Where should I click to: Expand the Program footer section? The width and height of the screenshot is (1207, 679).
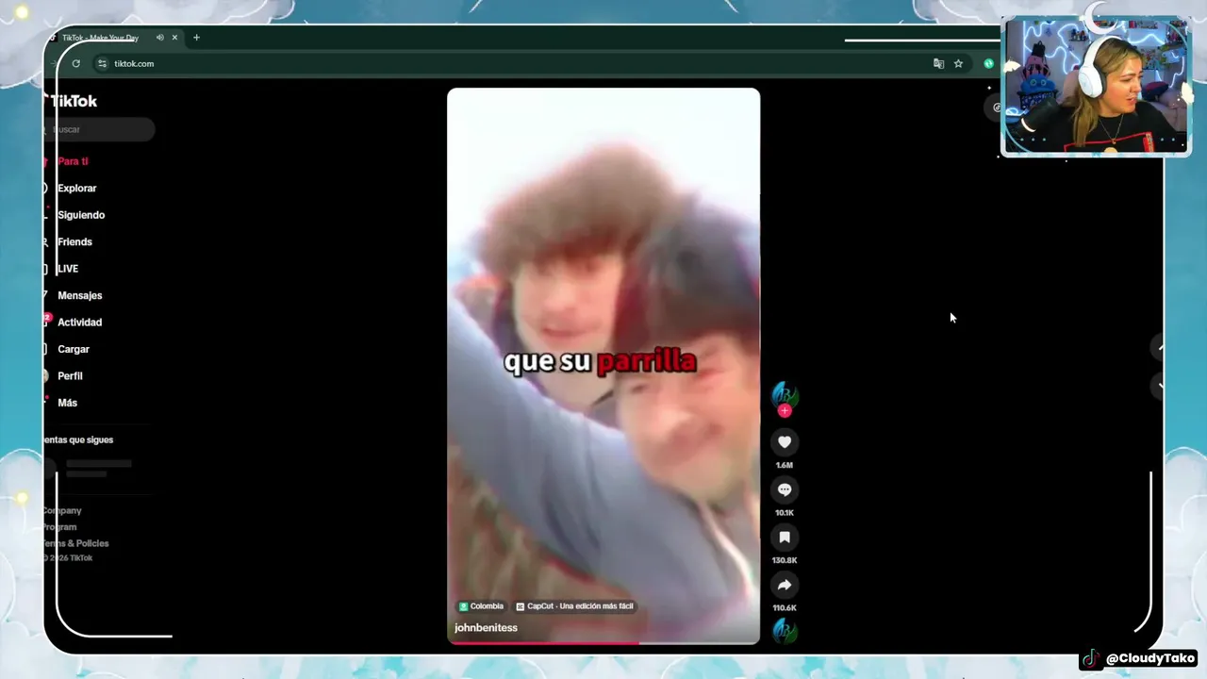click(x=59, y=527)
